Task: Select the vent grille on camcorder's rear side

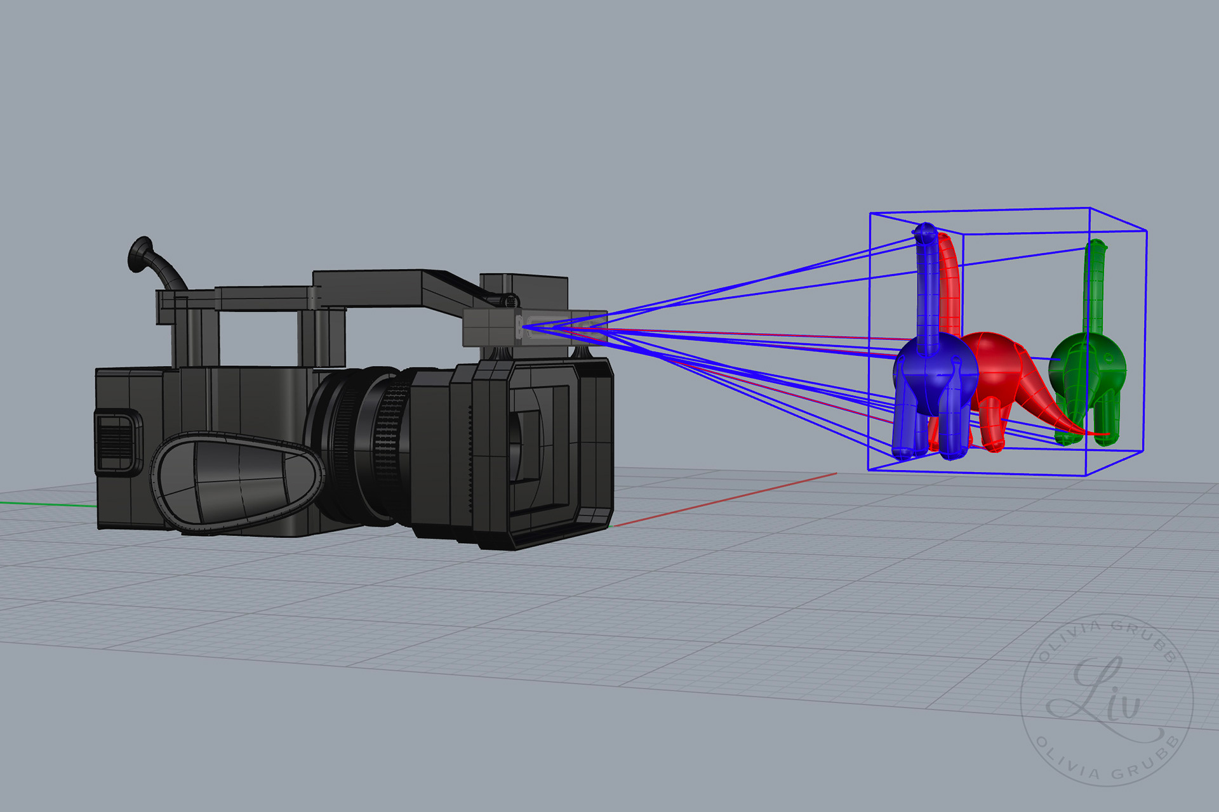Action: [x=116, y=441]
